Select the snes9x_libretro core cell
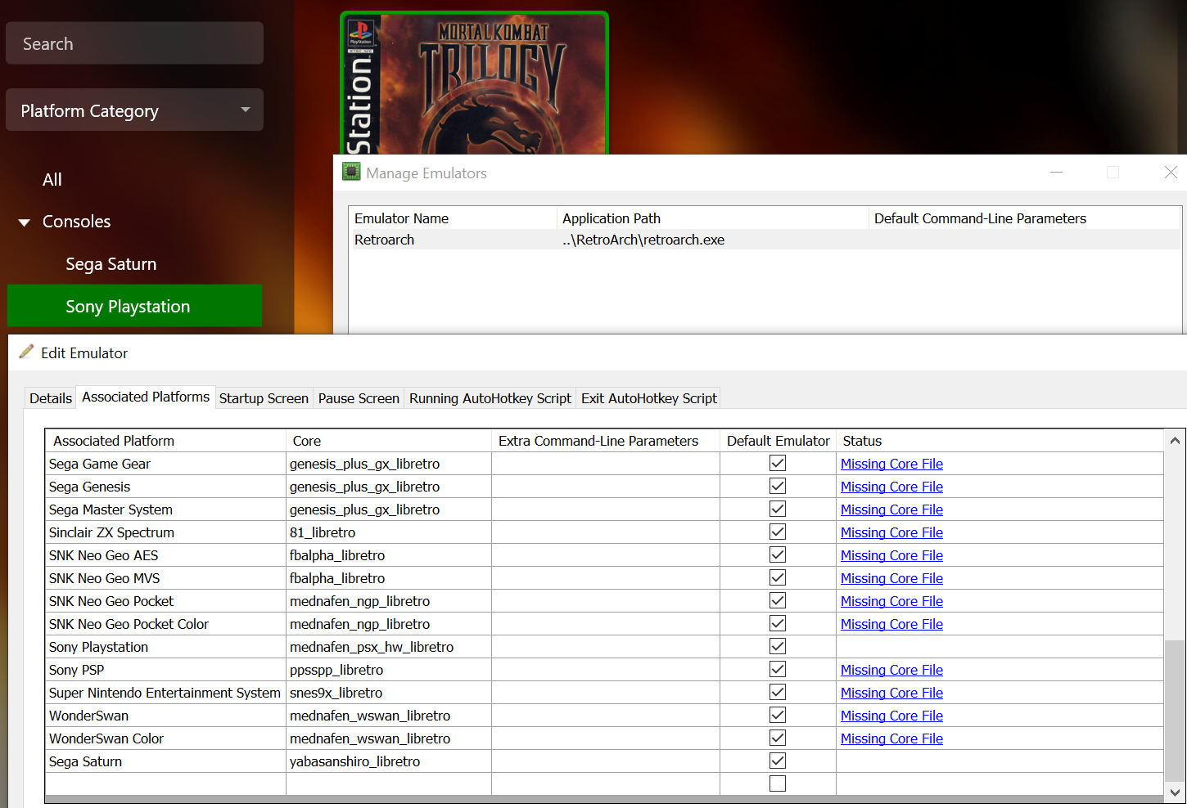This screenshot has width=1187, height=808. (x=389, y=693)
